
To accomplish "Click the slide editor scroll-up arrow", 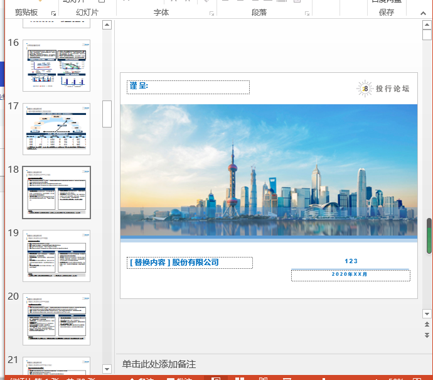I will [x=427, y=25].
